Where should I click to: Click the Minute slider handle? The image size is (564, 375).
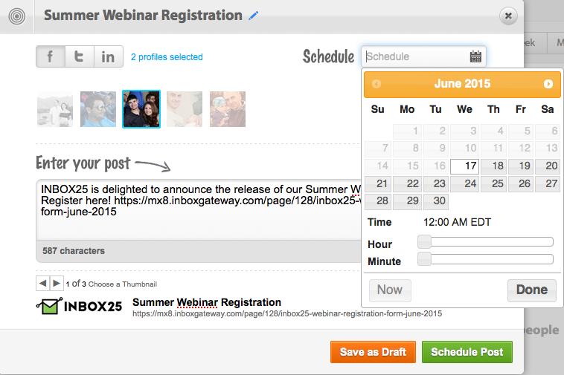424,258
